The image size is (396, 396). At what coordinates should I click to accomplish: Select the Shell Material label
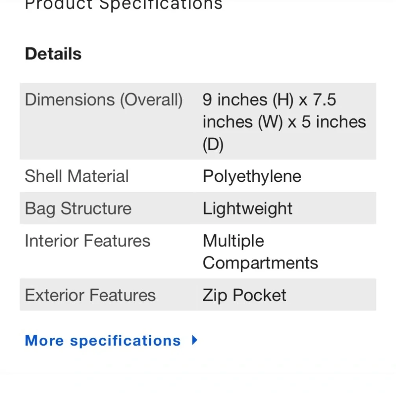[x=77, y=176]
